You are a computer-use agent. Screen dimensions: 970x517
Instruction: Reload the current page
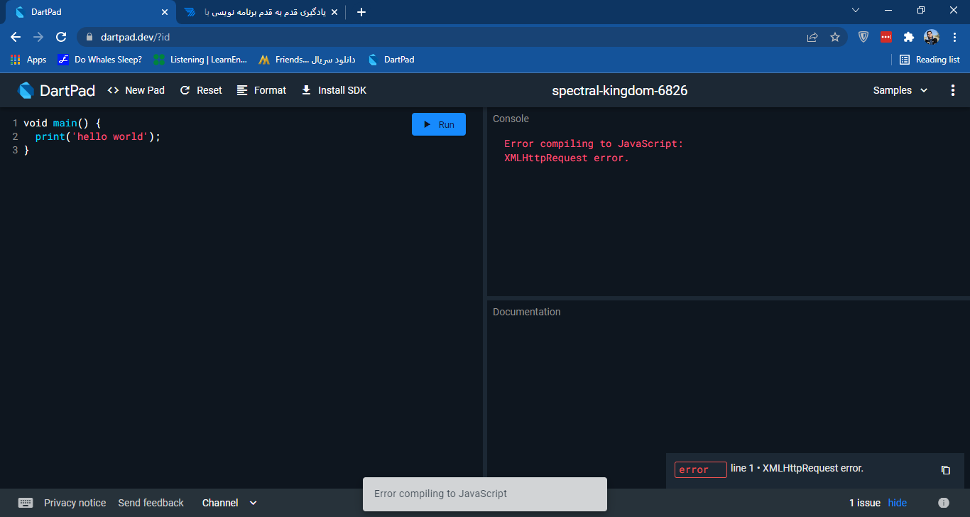(61, 37)
